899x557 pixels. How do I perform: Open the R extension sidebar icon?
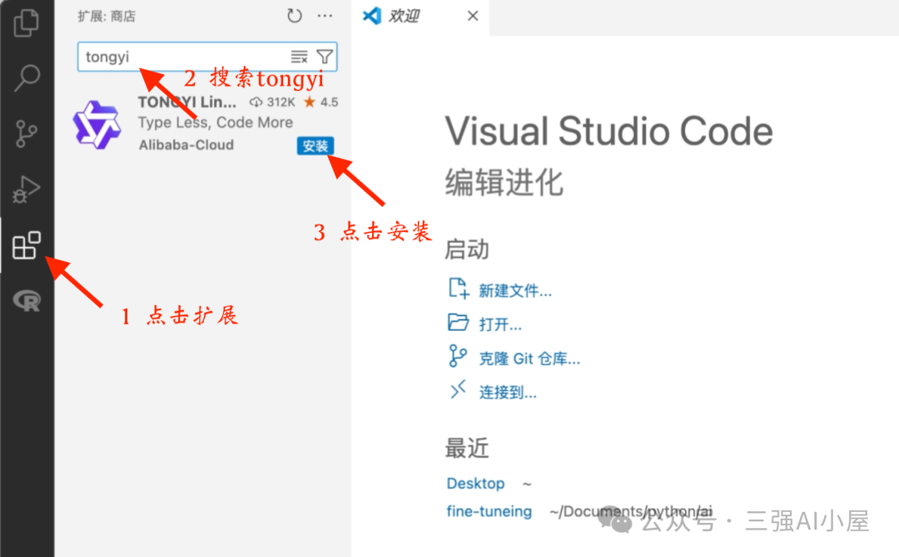[27, 302]
